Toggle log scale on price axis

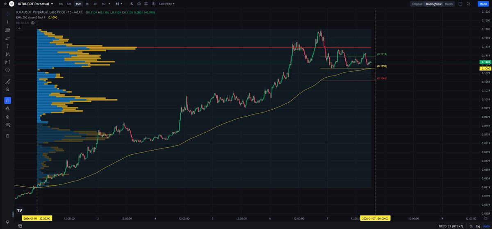pyautogui.click(x=477, y=226)
